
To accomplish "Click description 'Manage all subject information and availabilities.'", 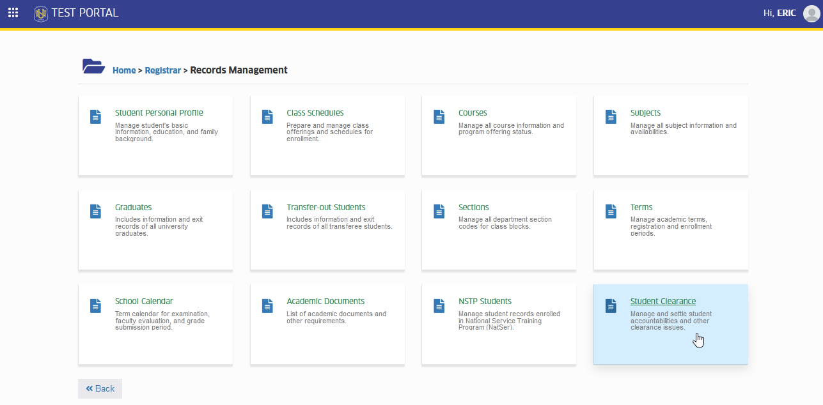I will pos(684,129).
